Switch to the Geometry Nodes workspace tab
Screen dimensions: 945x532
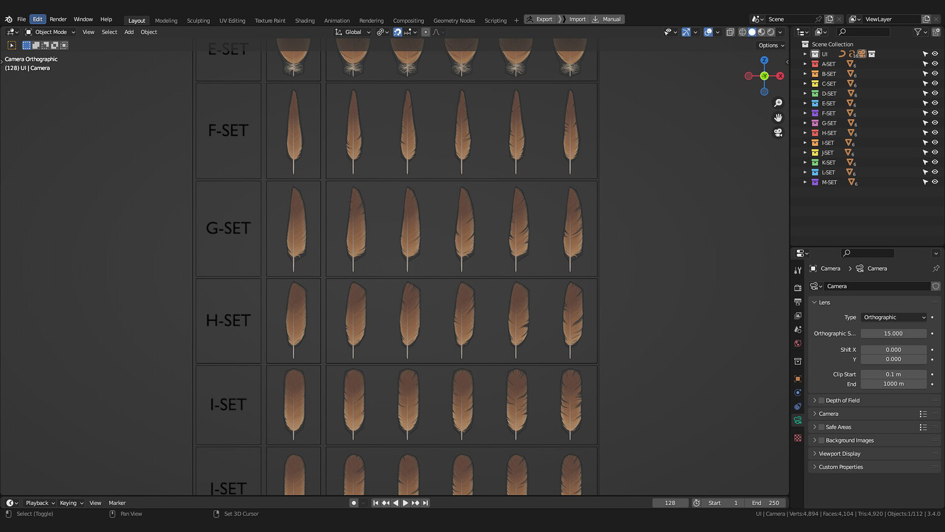454,20
